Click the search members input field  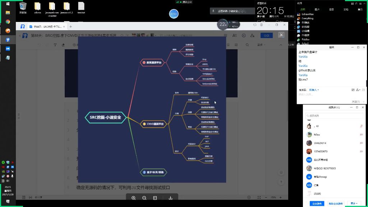(x=334, y=115)
